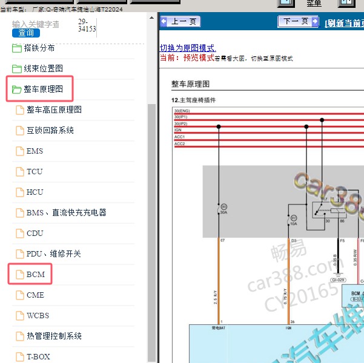Viewport: 364px width, 363px height.
Task: Click the 整车原理图 page heading
Action: pyautogui.click(x=190, y=83)
